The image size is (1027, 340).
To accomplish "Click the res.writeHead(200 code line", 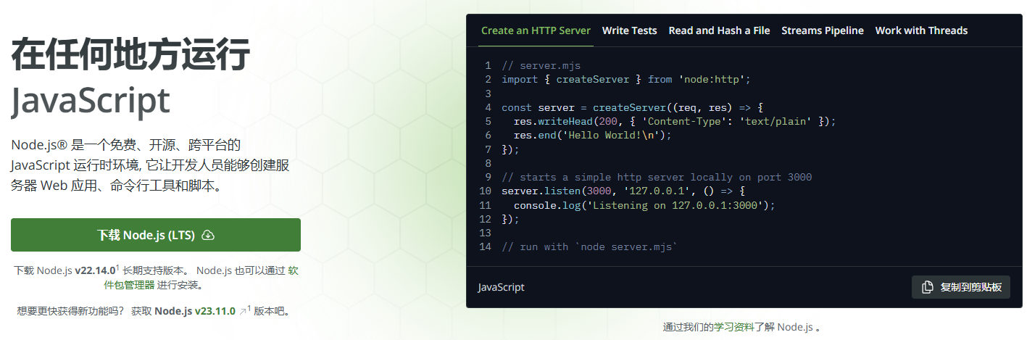I will coord(675,121).
